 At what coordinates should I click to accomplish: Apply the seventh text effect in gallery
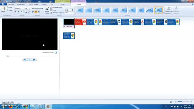[x=132, y=10]
